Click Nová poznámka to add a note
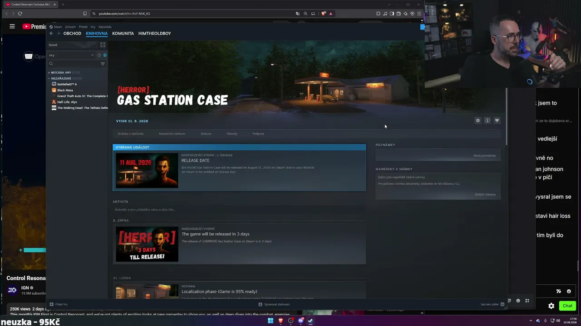Screen dimensions: 581x326 (484, 156)
